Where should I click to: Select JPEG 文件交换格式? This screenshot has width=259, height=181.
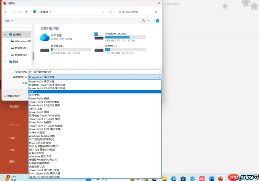tap(95, 143)
